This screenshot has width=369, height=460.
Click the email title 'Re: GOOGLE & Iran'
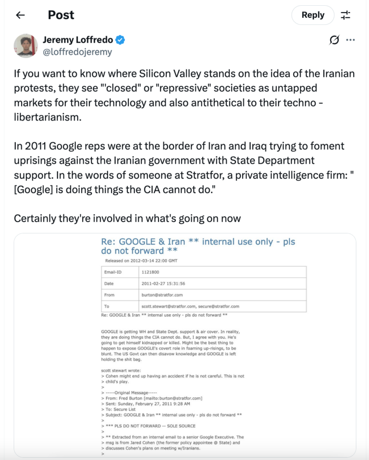197,246
